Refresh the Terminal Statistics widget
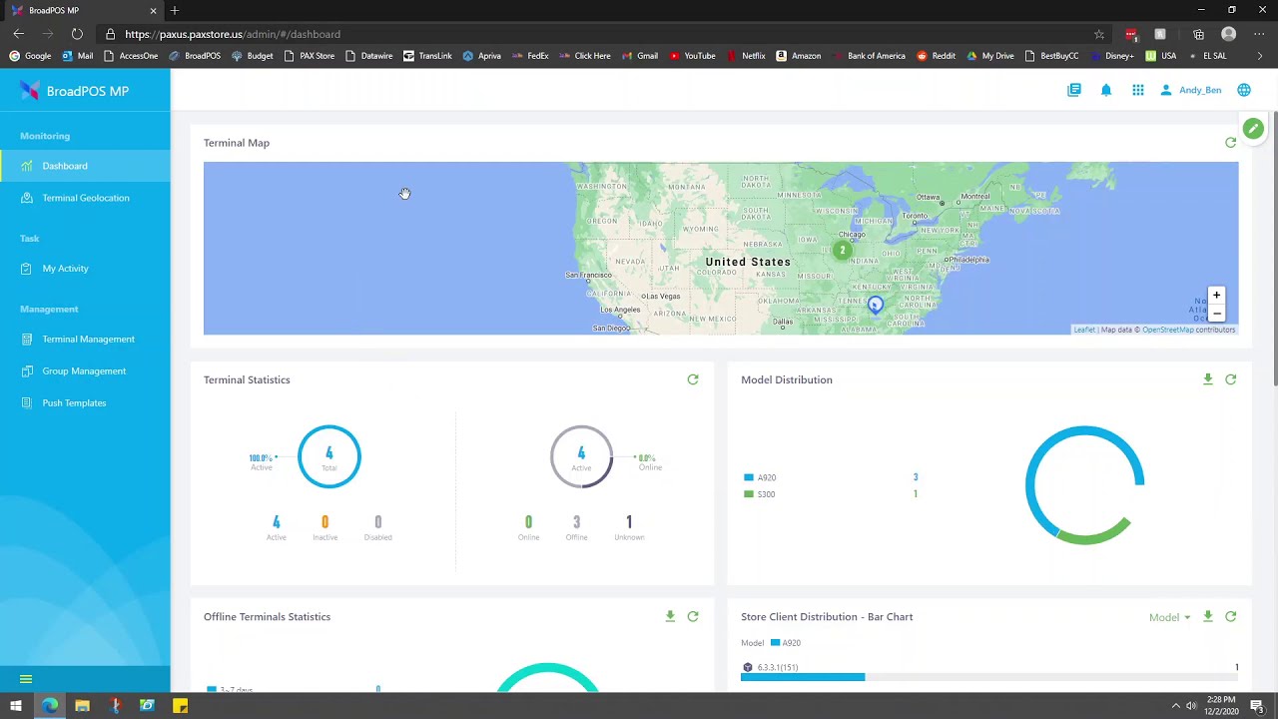This screenshot has height=719, width=1278. point(693,379)
